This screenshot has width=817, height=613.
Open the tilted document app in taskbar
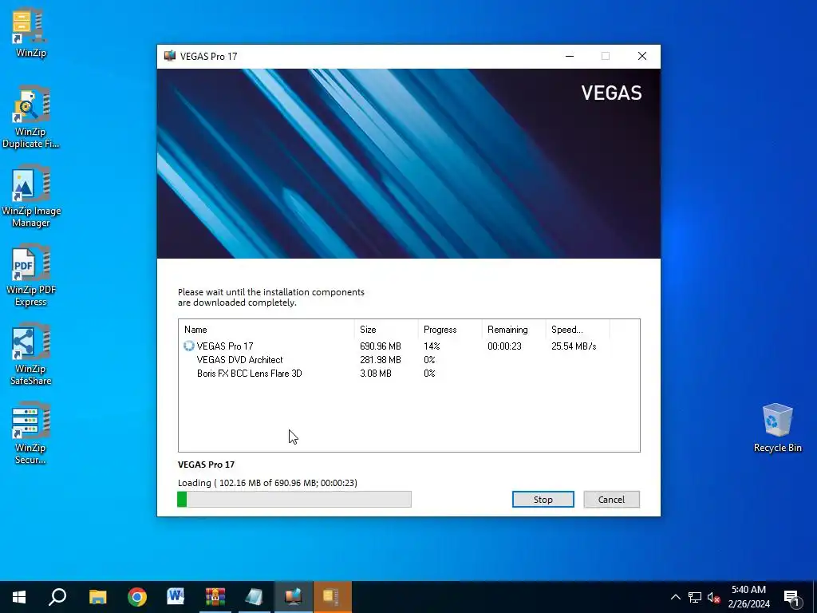[x=254, y=597]
